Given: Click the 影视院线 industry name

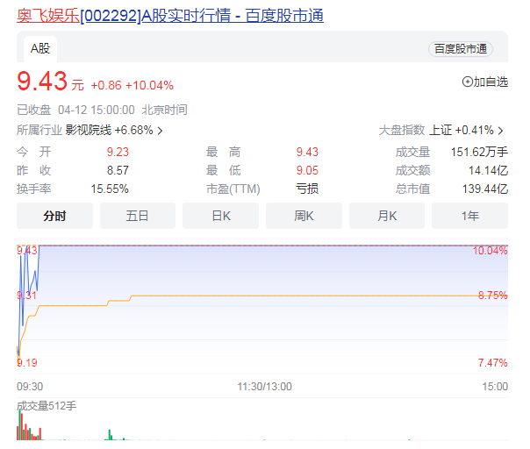Looking at the screenshot, I should [89, 130].
